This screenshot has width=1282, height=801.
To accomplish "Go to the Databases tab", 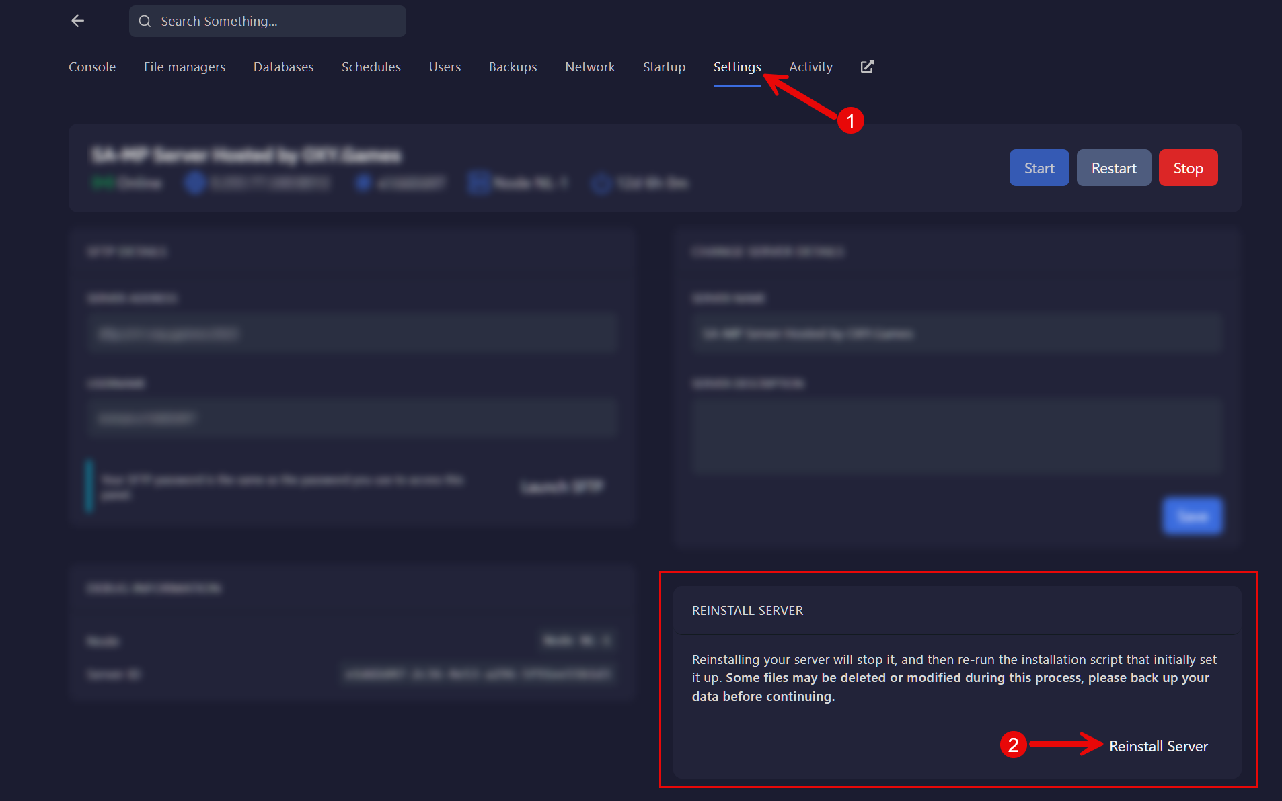I will point(283,67).
